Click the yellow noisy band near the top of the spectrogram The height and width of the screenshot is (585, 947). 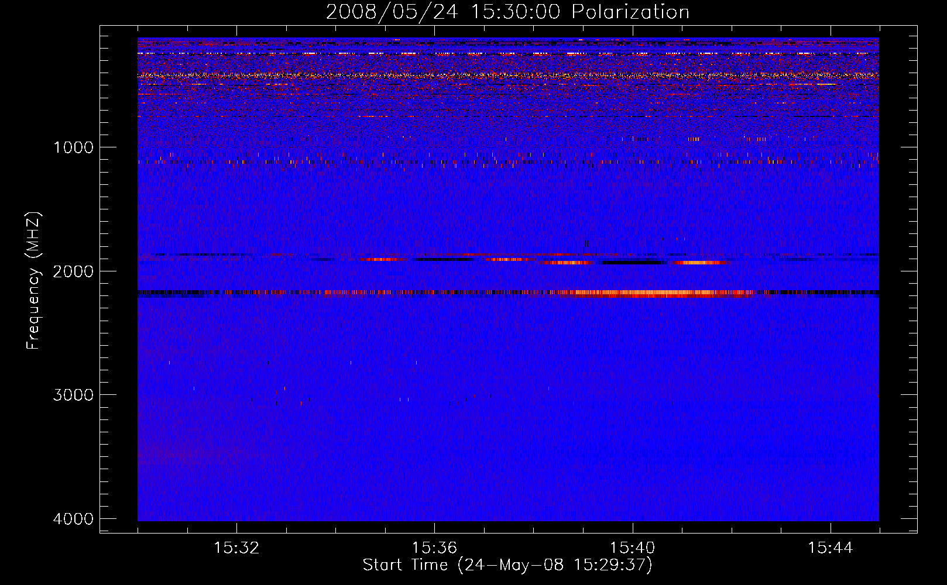[508, 75]
